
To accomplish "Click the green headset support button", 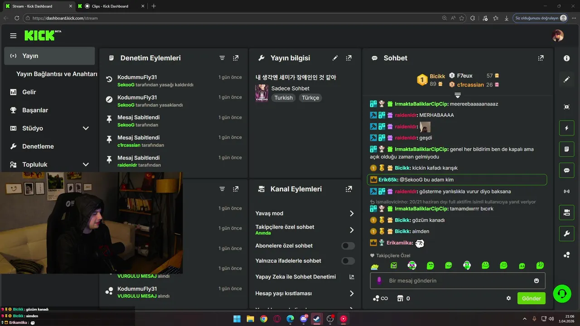I will click(562, 293).
